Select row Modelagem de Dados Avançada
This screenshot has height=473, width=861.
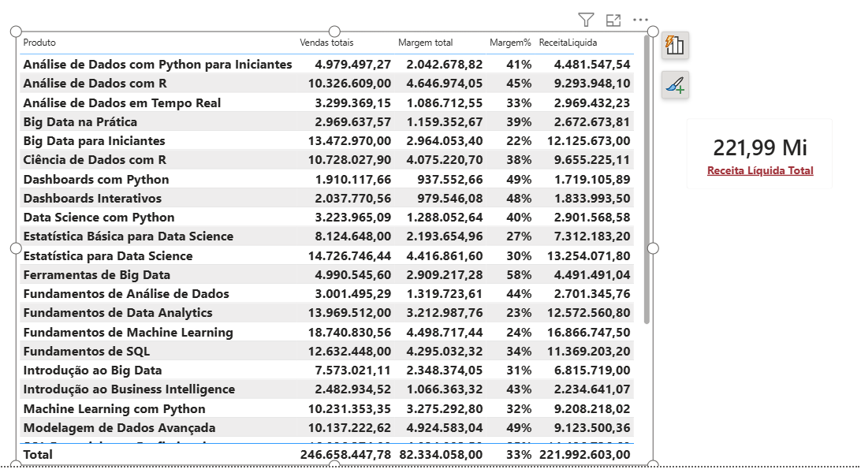pos(326,428)
